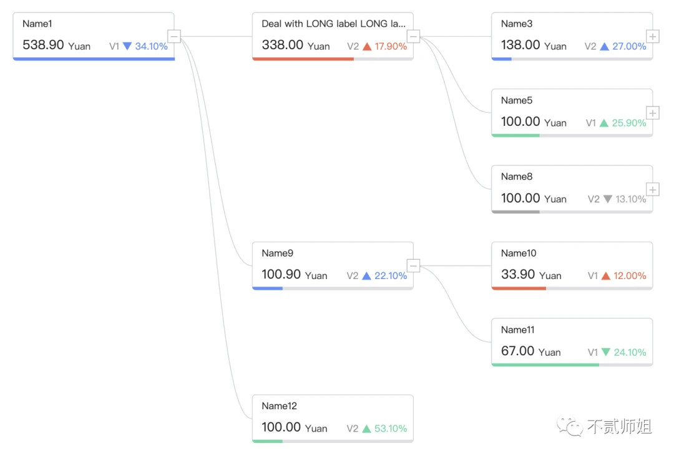Expand the Name8 node plus button
Image resolution: width=674 pixels, height=456 pixels.
653,189
